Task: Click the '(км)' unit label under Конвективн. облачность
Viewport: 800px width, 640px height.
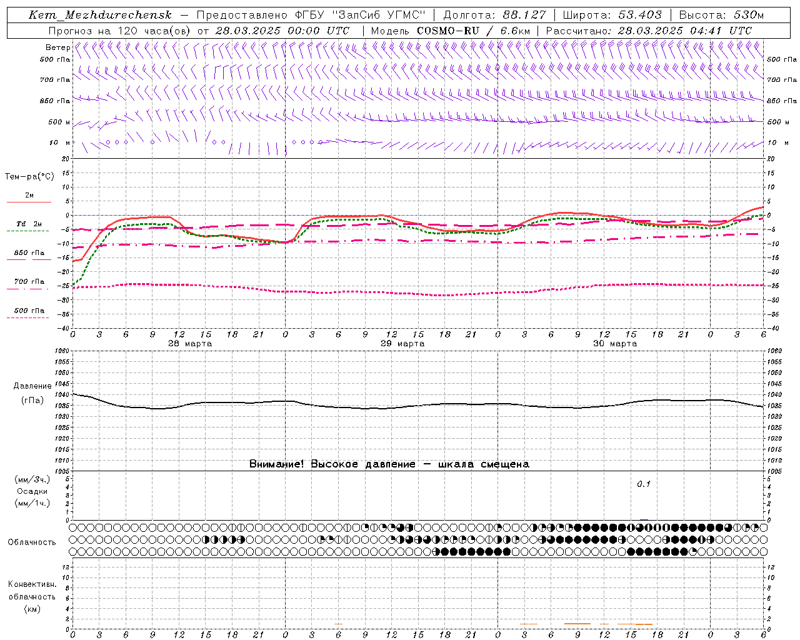Action: coord(32,609)
